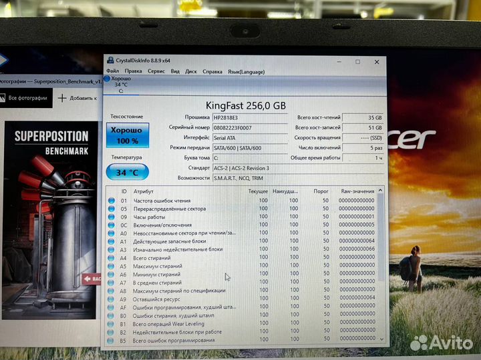Click the attribute list scrollbar down arrow
The height and width of the screenshot is (360, 481).
click(381, 339)
